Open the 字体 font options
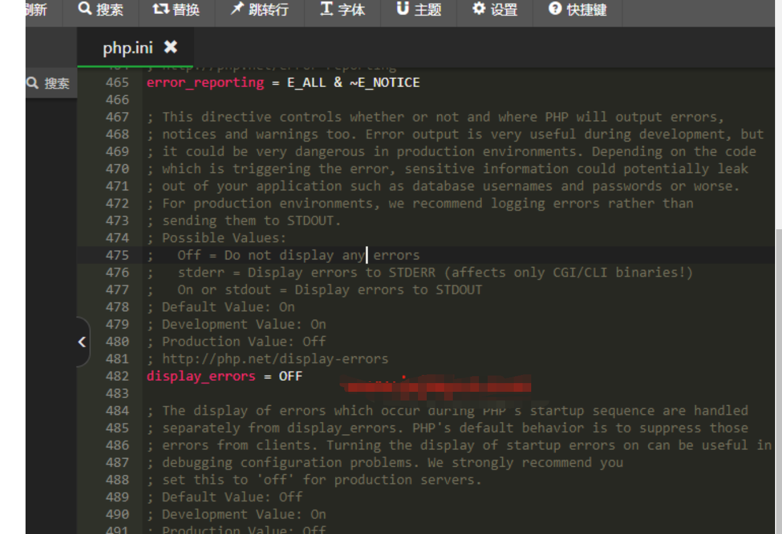Viewport: 782px width, 534px height. coord(343,10)
